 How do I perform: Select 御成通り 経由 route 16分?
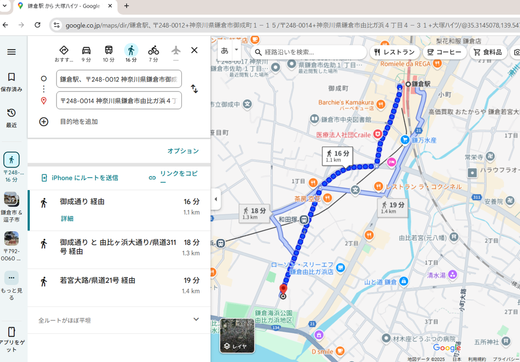pos(119,210)
